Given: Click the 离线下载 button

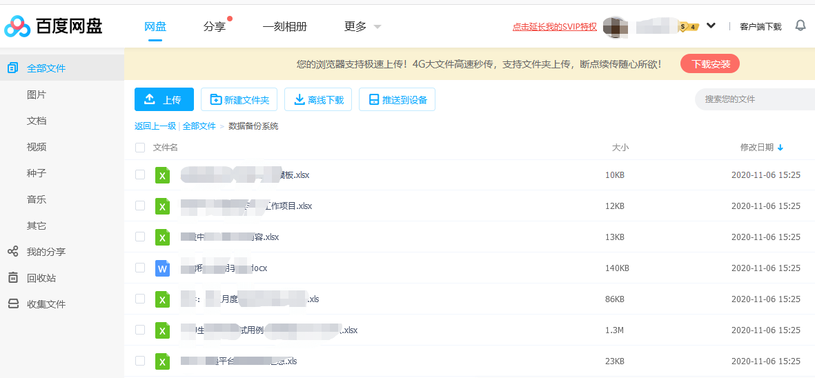Looking at the screenshot, I should click(318, 99).
